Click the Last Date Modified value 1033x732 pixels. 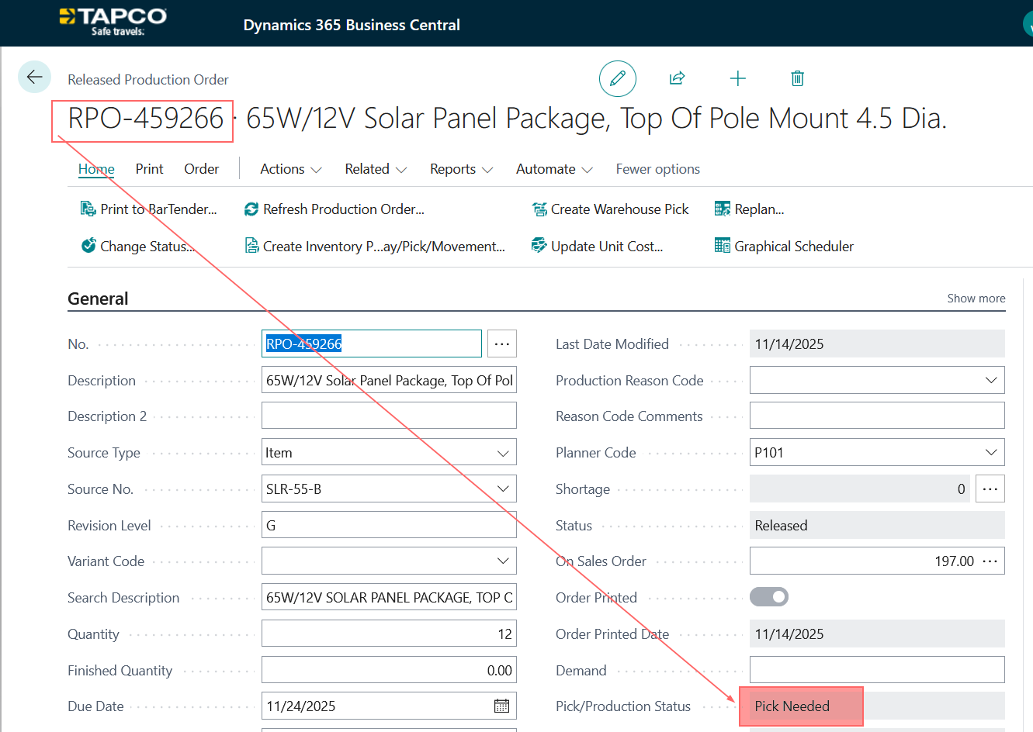coord(877,344)
